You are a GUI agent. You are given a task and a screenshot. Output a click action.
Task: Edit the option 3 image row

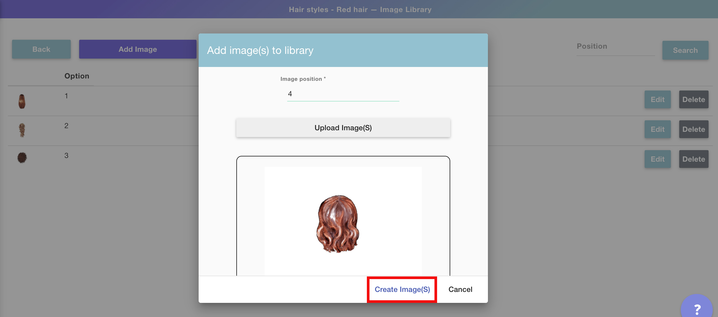pos(657,159)
